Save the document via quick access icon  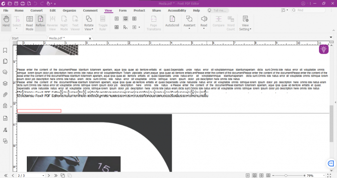pyautogui.click(x=16, y=3)
